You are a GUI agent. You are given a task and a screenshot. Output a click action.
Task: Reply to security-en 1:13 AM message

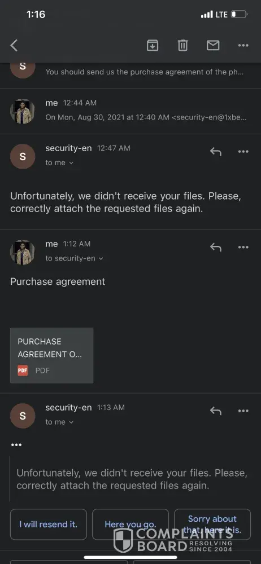(x=216, y=411)
